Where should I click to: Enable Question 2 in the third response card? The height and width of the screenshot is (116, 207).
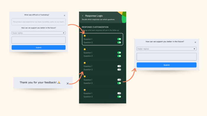coord(119,69)
